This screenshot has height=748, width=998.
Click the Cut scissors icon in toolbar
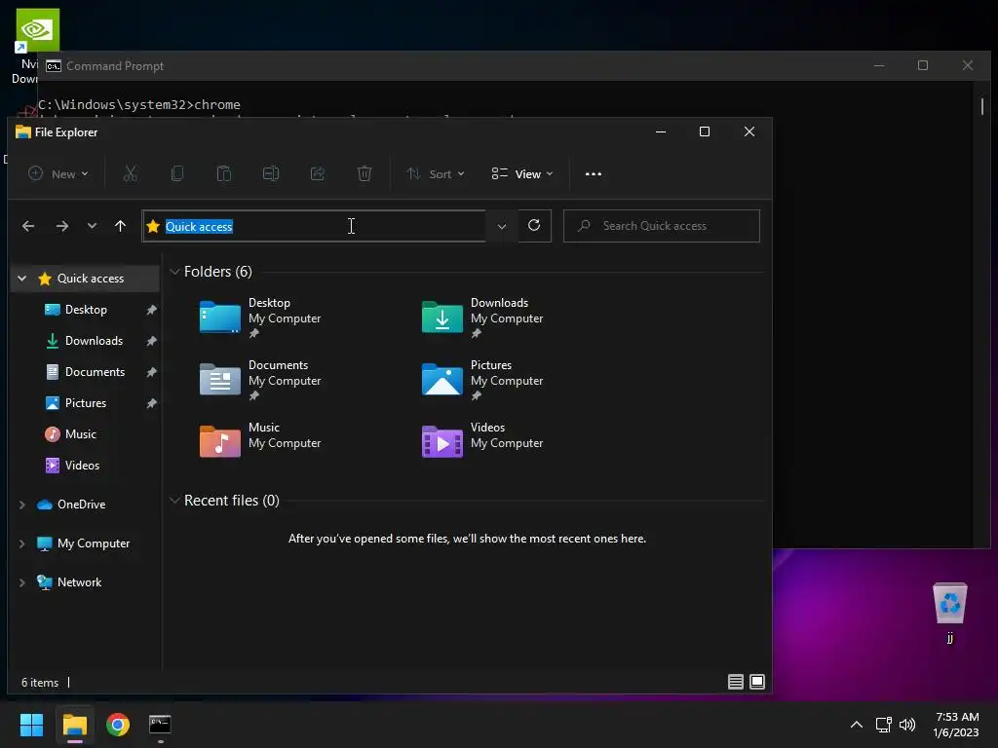(x=131, y=173)
